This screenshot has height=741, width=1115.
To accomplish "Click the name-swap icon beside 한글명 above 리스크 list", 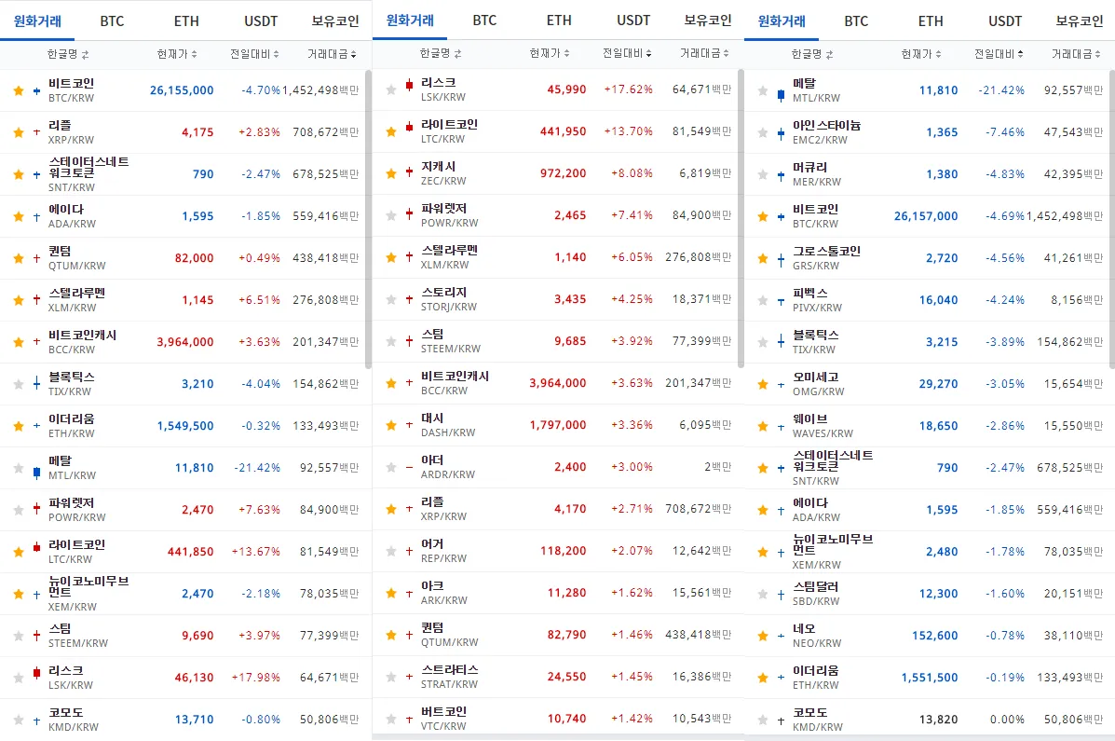I will 457,53.
